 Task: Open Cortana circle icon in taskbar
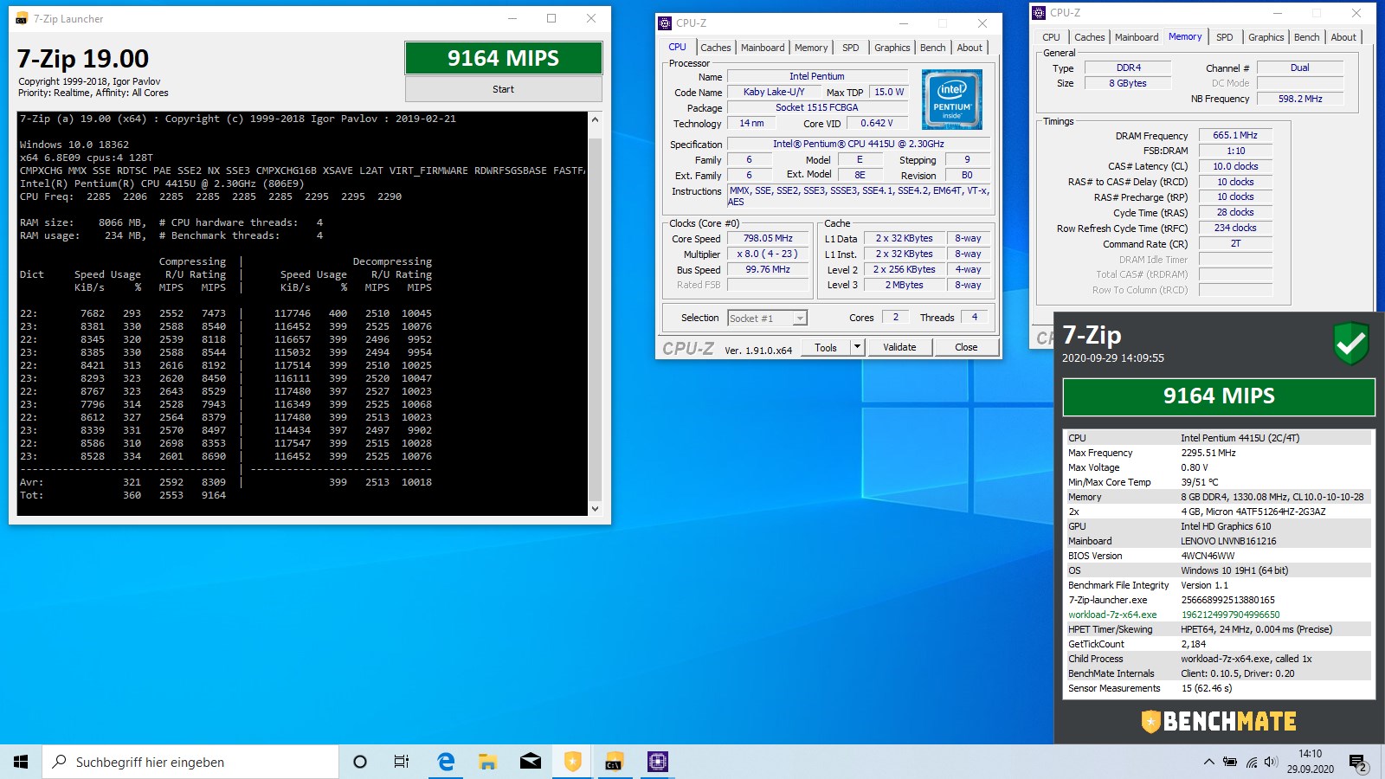(360, 762)
